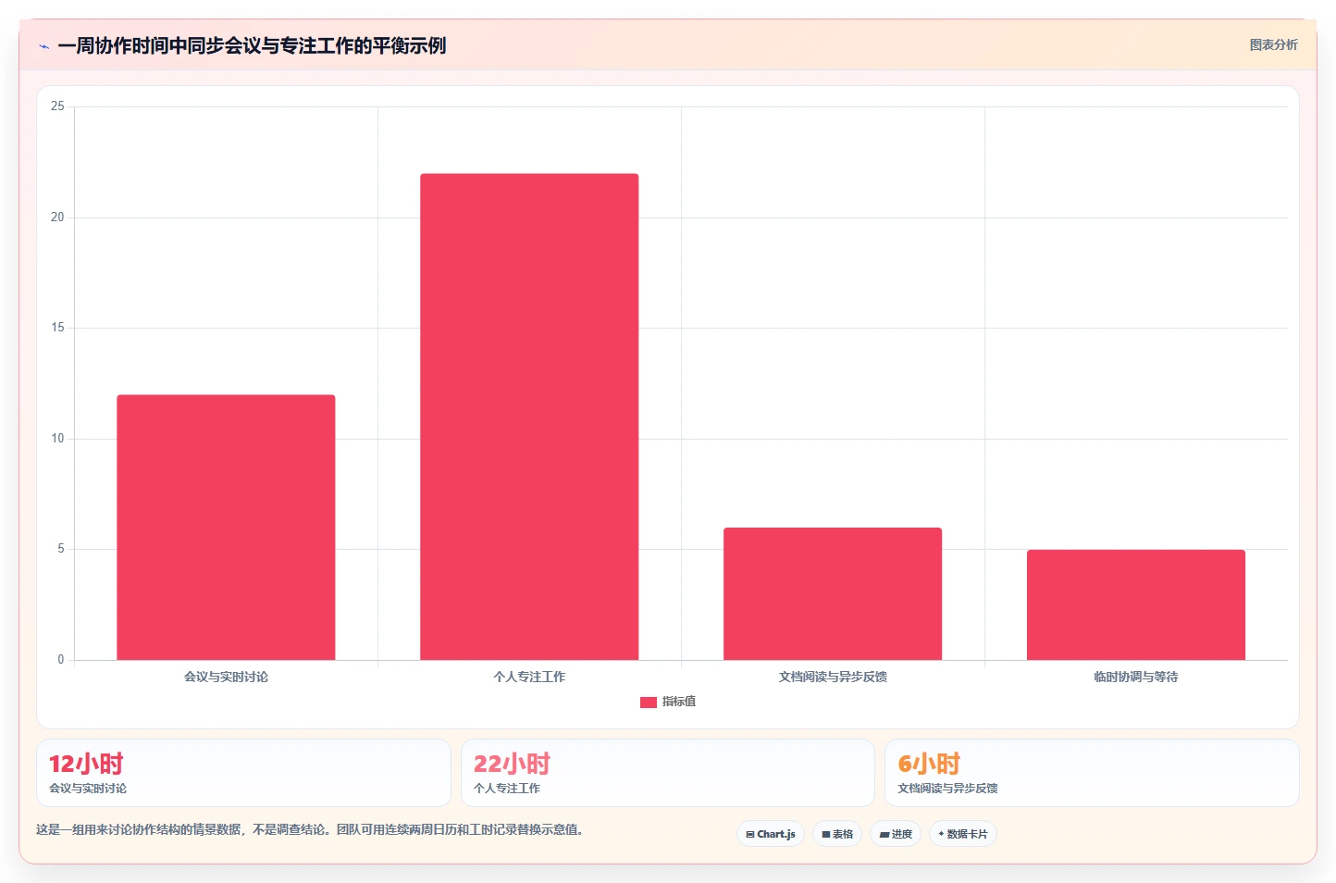Select the Chart.js tag chip
The height and width of the screenshot is (883, 1336).
click(771, 834)
